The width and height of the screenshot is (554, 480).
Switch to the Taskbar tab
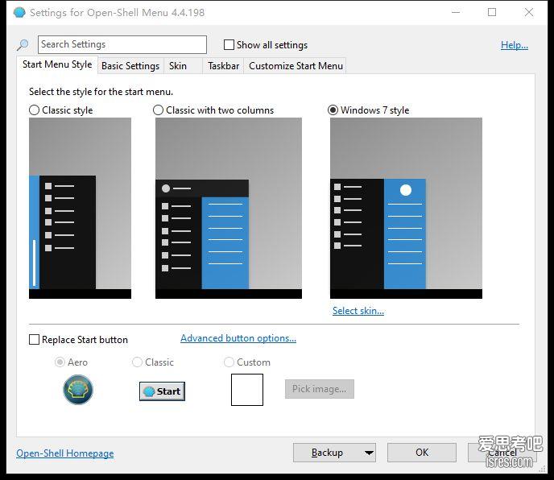(x=223, y=66)
